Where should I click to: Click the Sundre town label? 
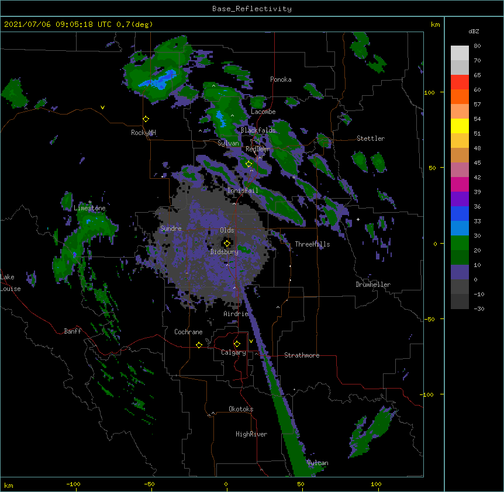point(171,228)
